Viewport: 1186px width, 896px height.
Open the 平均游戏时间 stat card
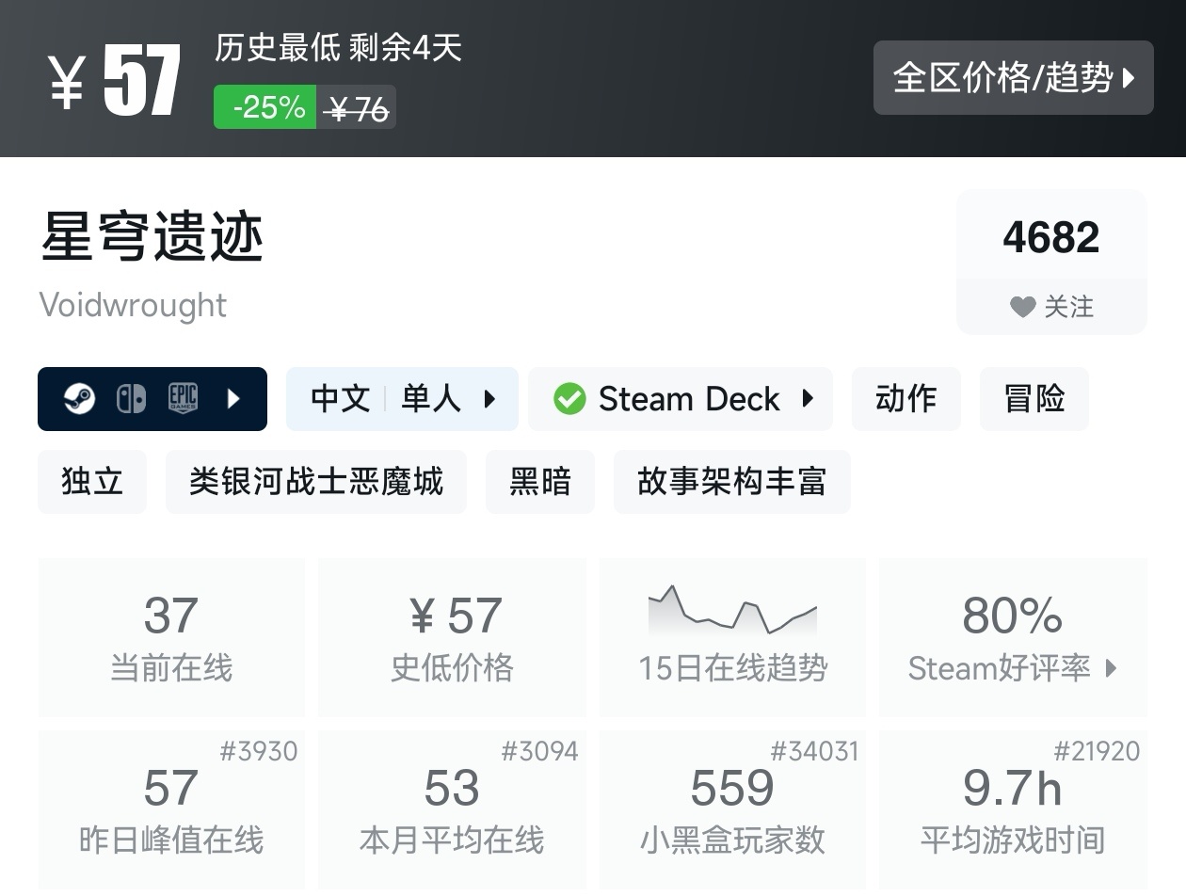pyautogui.click(x=1013, y=809)
